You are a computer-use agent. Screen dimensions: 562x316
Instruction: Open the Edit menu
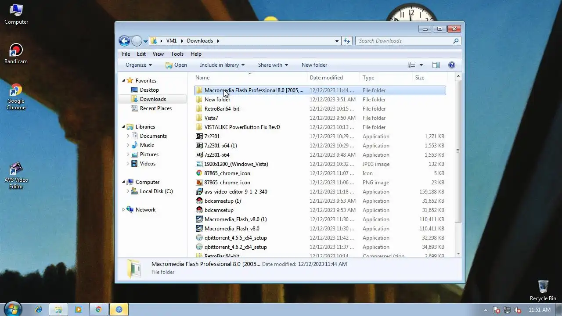pos(141,54)
